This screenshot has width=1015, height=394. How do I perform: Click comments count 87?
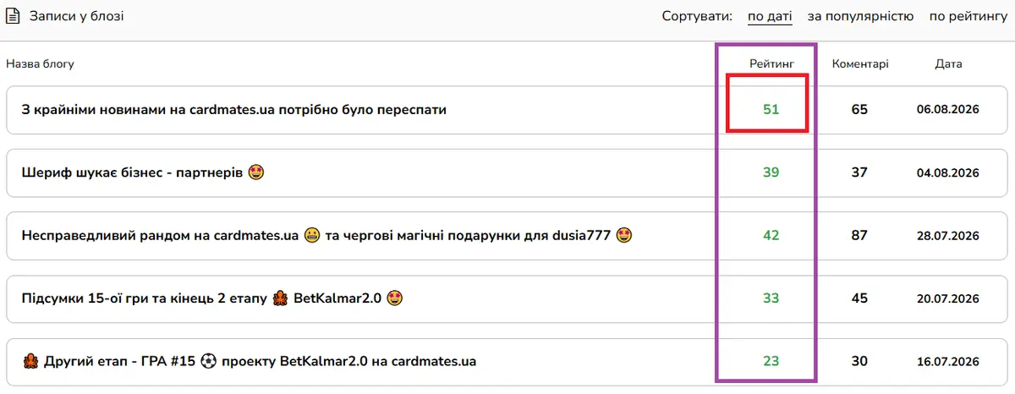pos(859,235)
